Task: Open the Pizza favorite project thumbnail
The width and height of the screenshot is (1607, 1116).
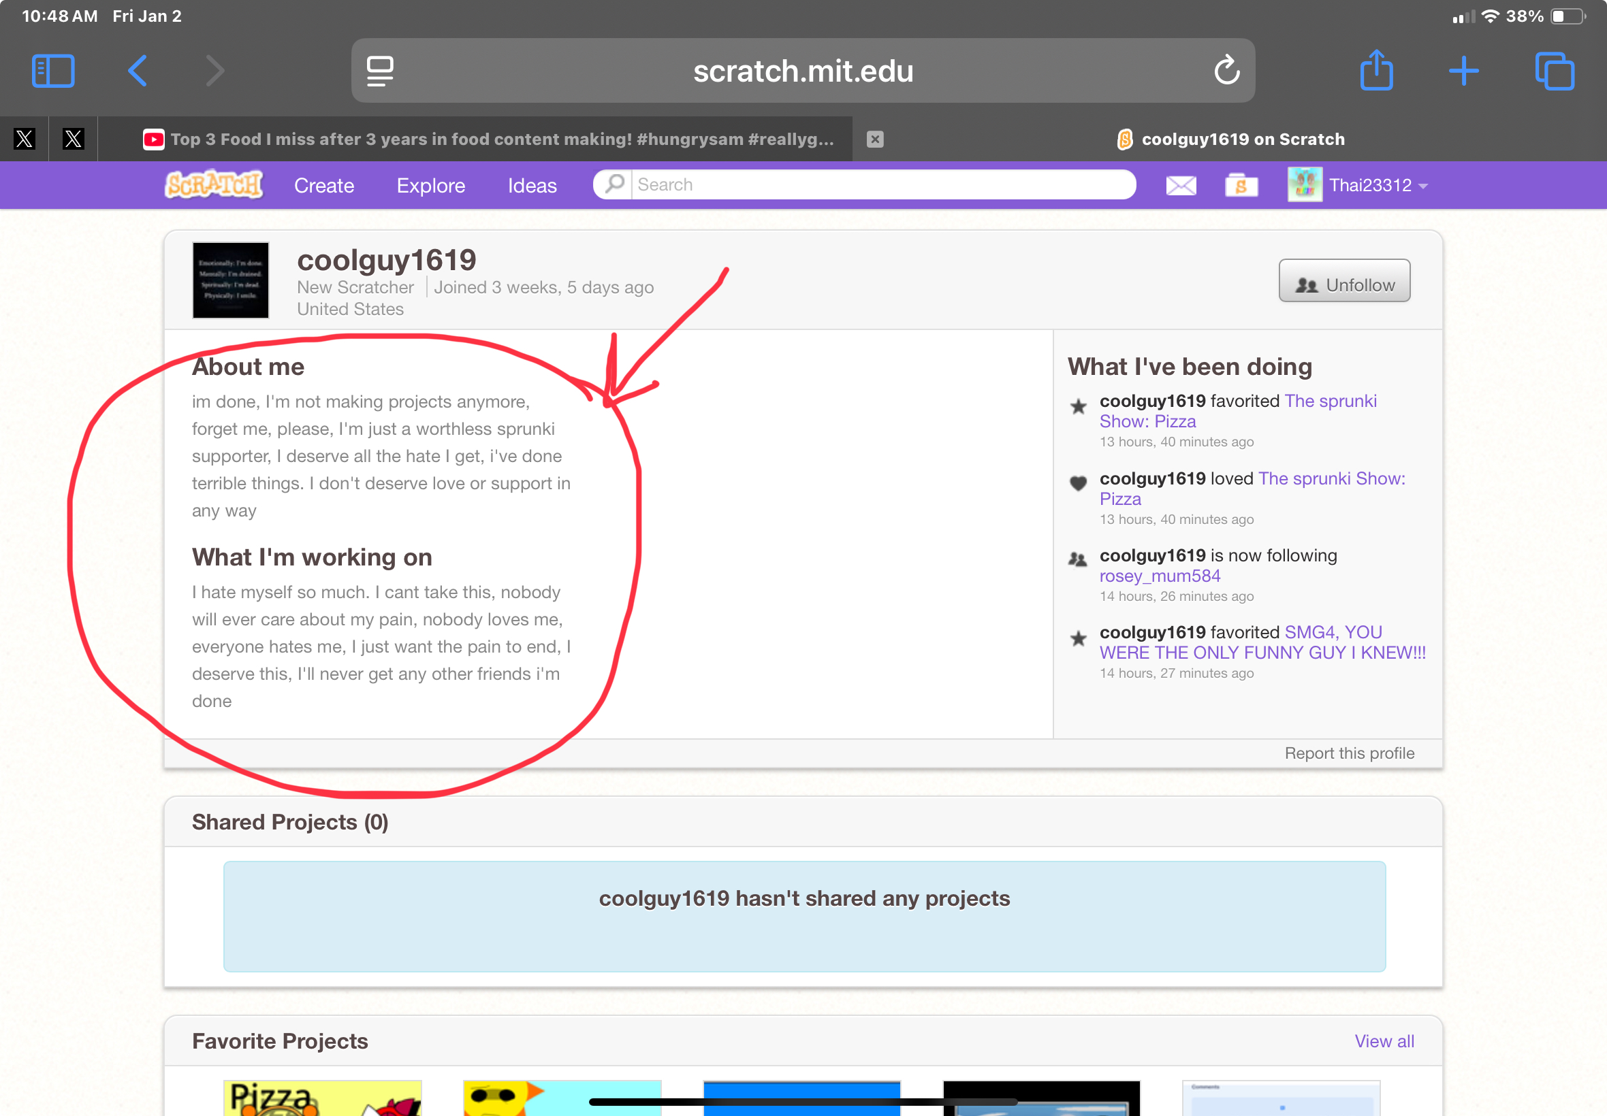Action: point(323,1098)
